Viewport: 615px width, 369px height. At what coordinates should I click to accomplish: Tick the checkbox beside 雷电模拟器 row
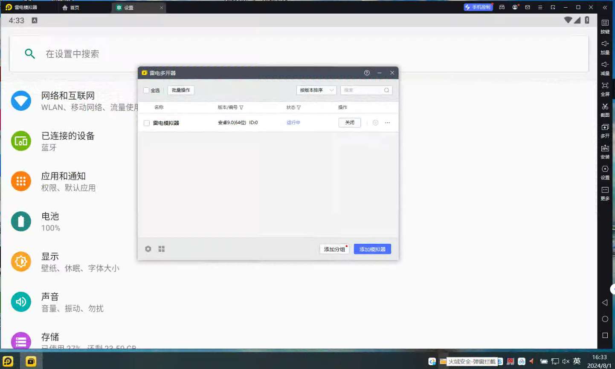[x=147, y=123]
